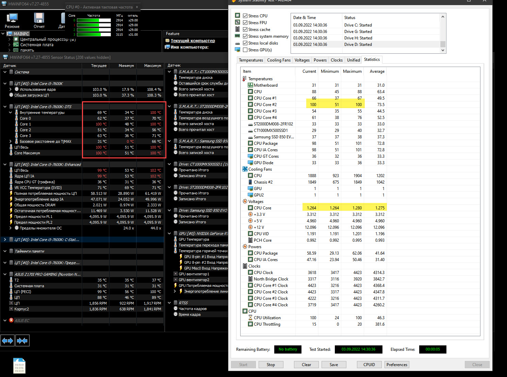Select the Системная плата tree item
The width and height of the screenshot is (507, 377).
pyautogui.click(x=37, y=45)
